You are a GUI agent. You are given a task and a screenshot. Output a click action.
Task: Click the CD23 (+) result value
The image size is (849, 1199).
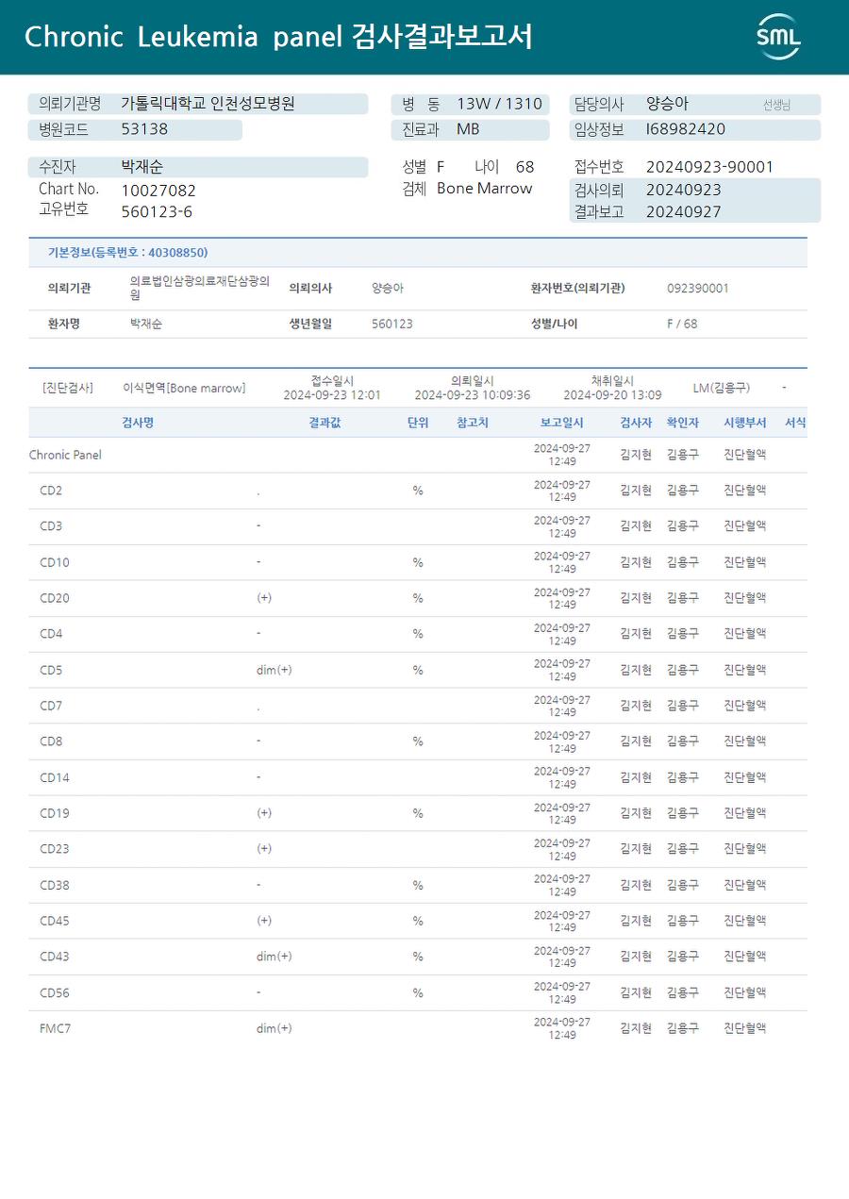(x=264, y=849)
